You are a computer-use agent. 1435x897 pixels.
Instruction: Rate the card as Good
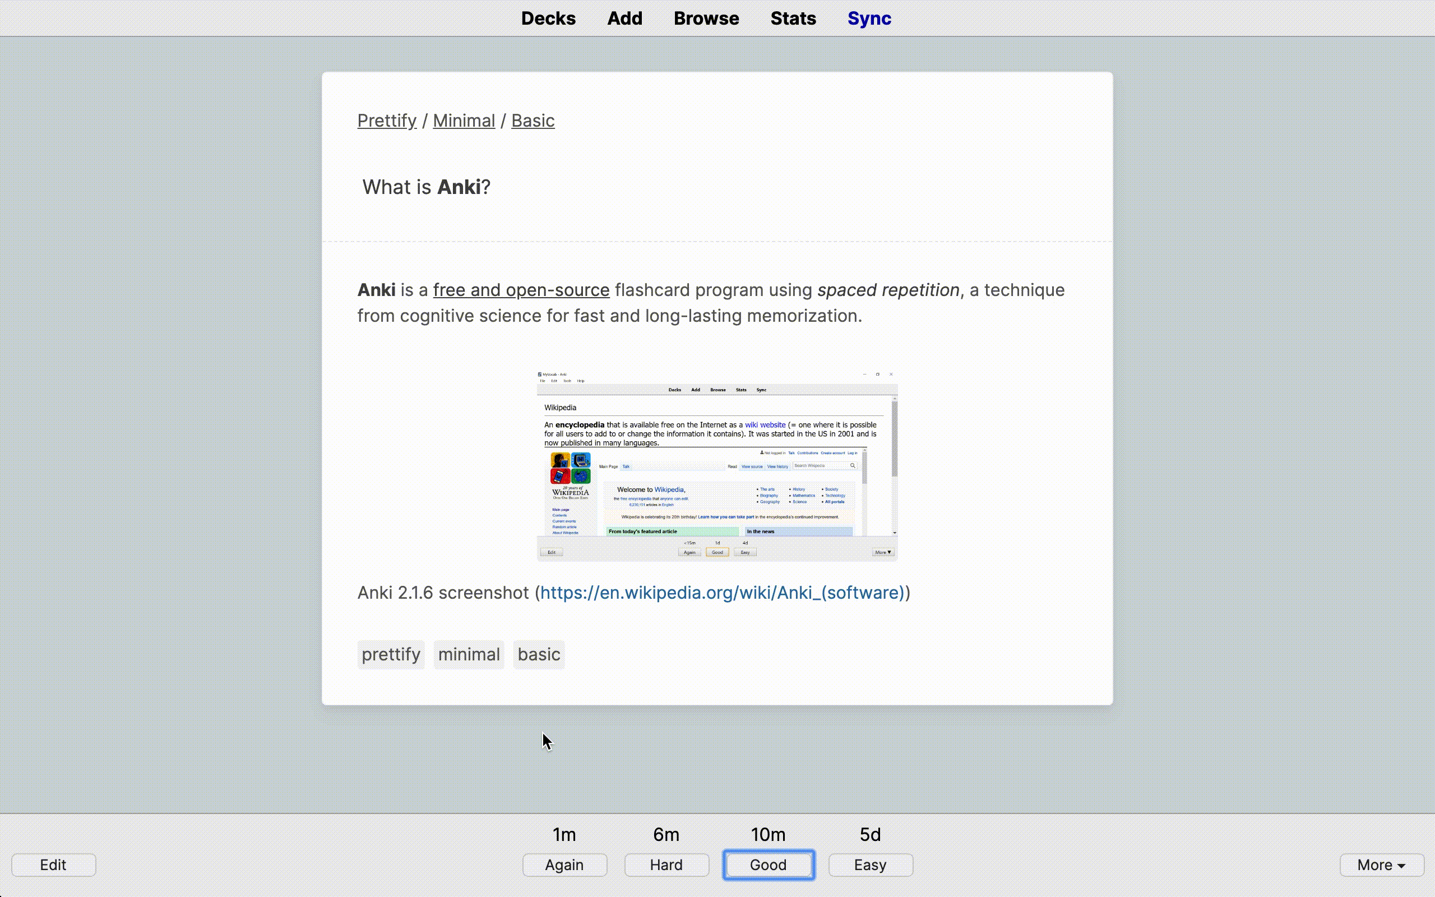(768, 864)
